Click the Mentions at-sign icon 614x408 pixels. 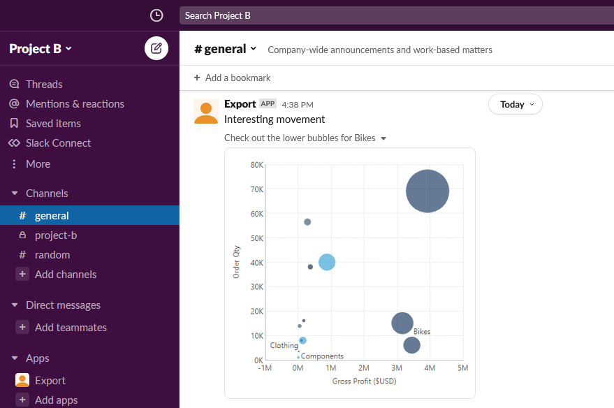14,103
